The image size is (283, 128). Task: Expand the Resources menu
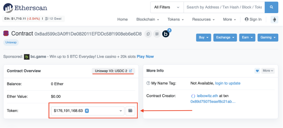click(203, 19)
